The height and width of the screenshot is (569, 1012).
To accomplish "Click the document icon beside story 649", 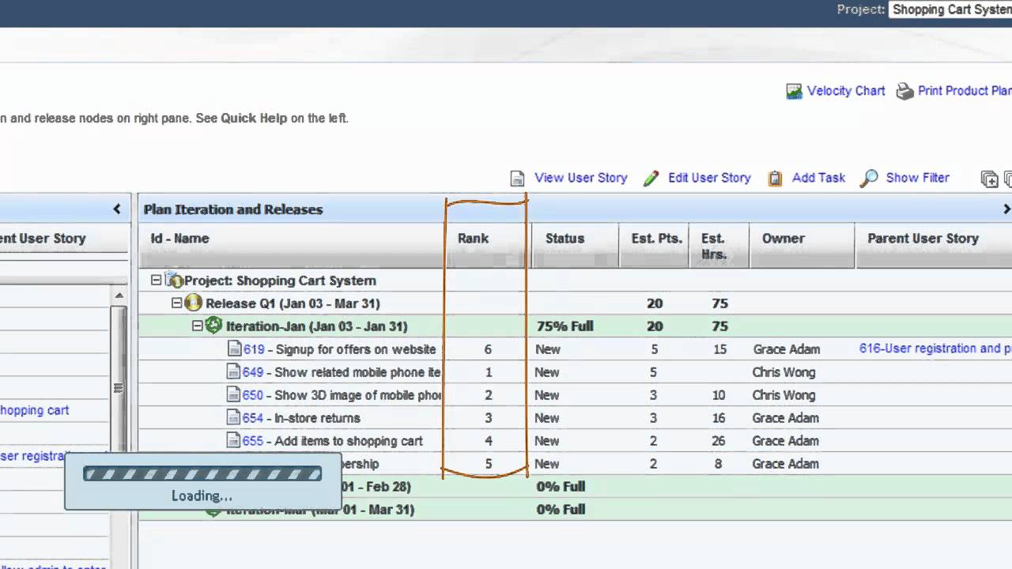I will (x=234, y=371).
